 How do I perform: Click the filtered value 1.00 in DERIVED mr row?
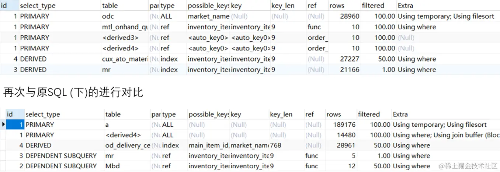(388, 70)
